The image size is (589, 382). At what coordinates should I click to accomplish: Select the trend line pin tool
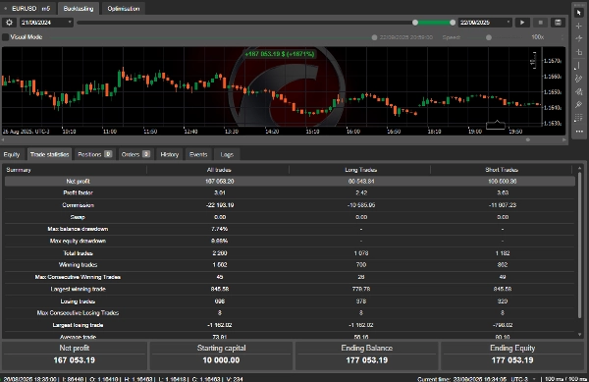pyautogui.click(x=579, y=105)
